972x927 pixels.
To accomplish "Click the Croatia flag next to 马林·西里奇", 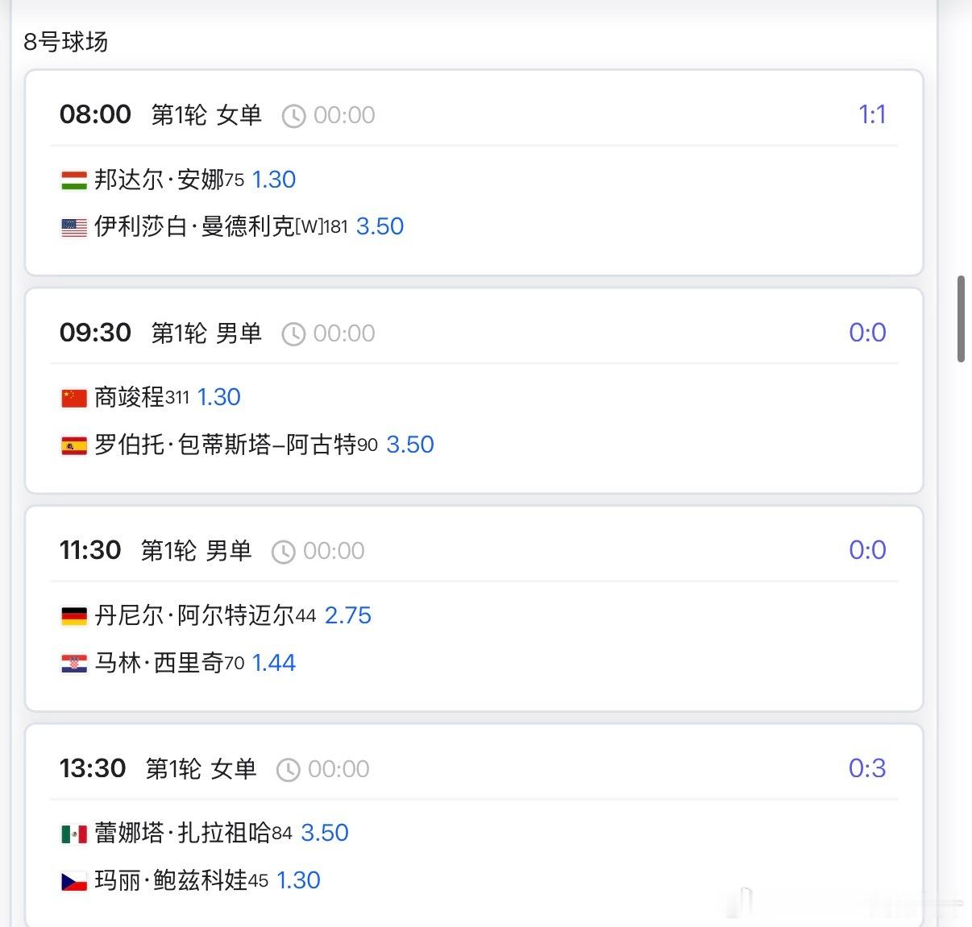I will (x=74, y=663).
